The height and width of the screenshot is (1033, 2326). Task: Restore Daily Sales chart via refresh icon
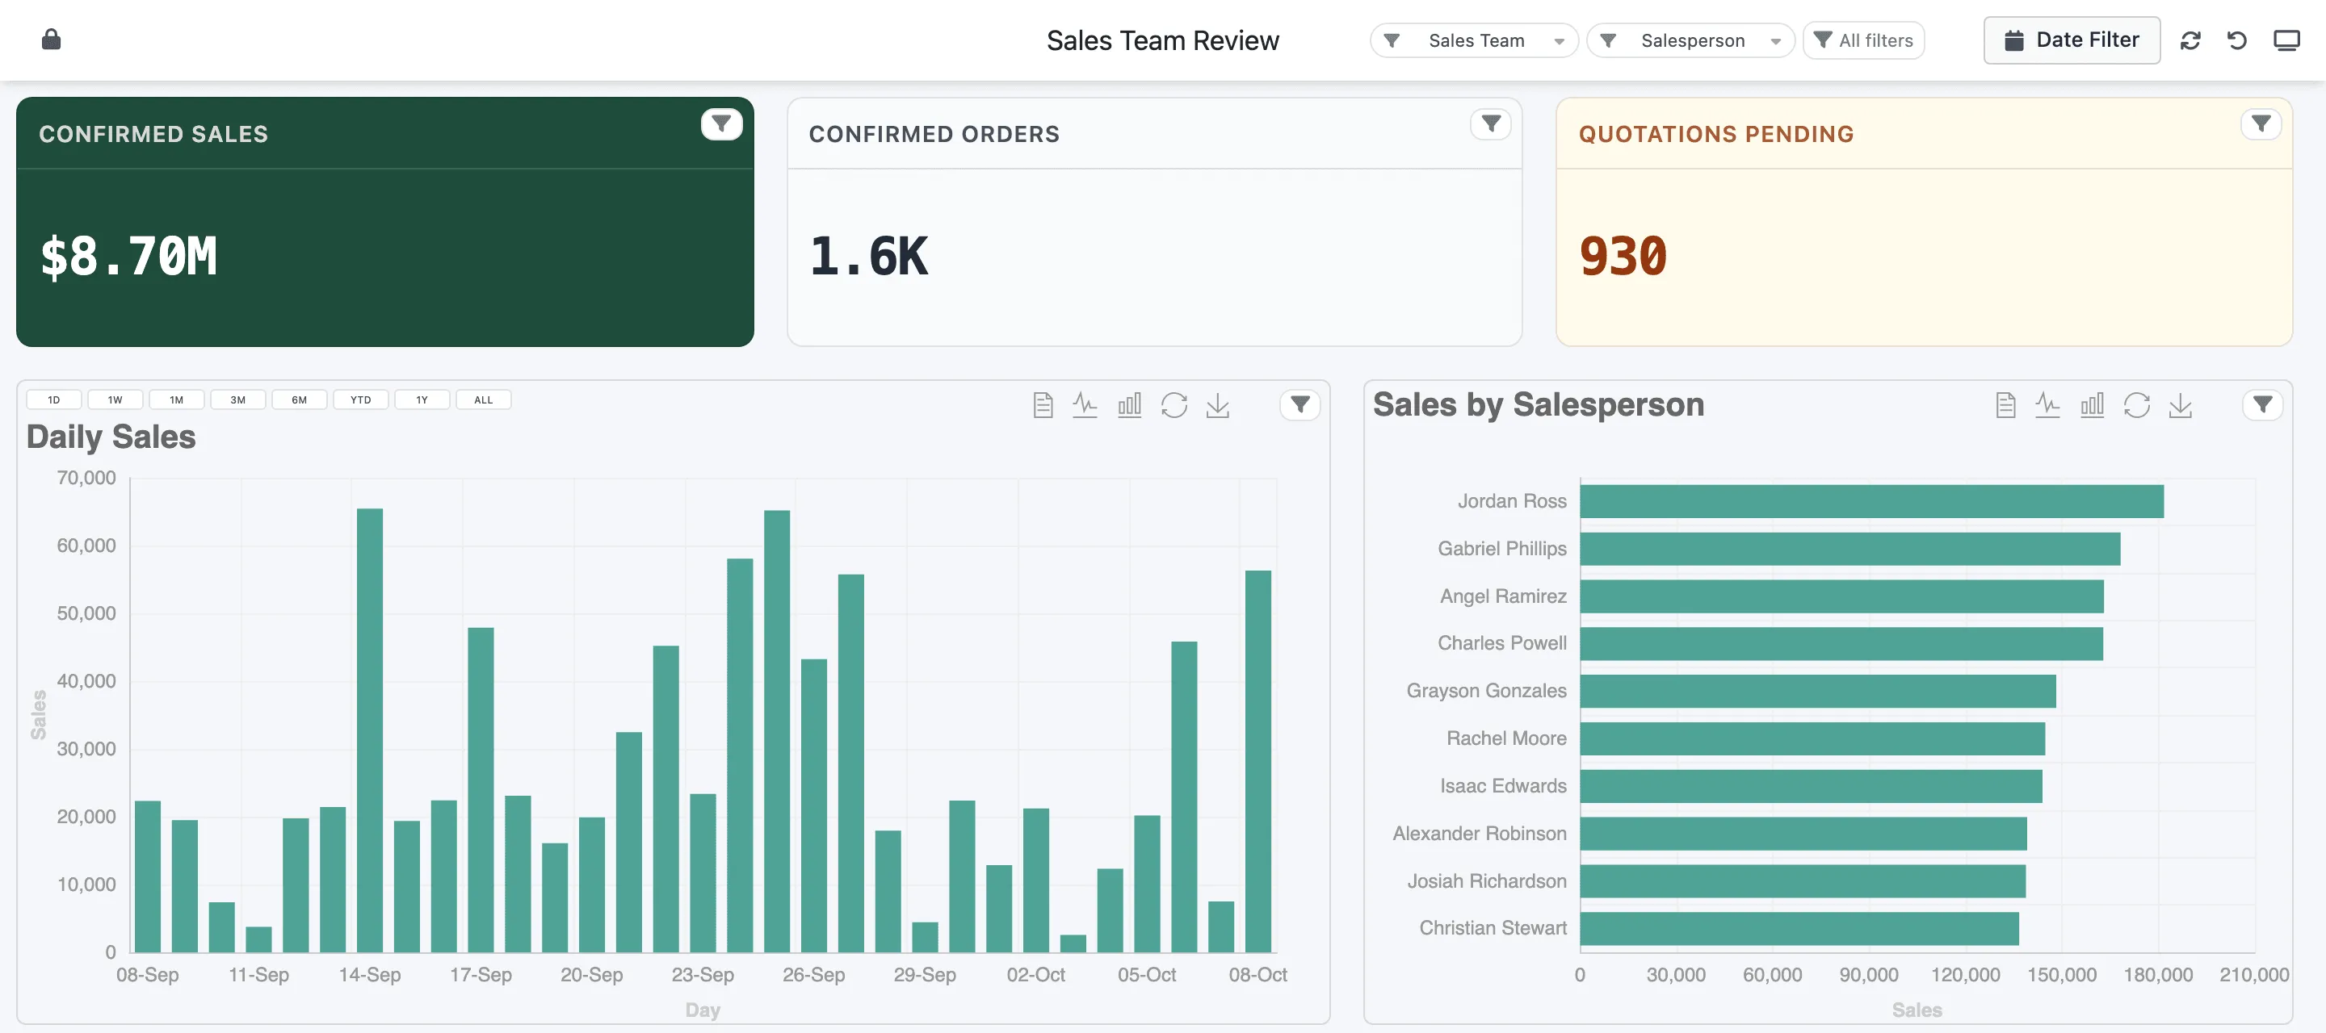[1173, 405]
